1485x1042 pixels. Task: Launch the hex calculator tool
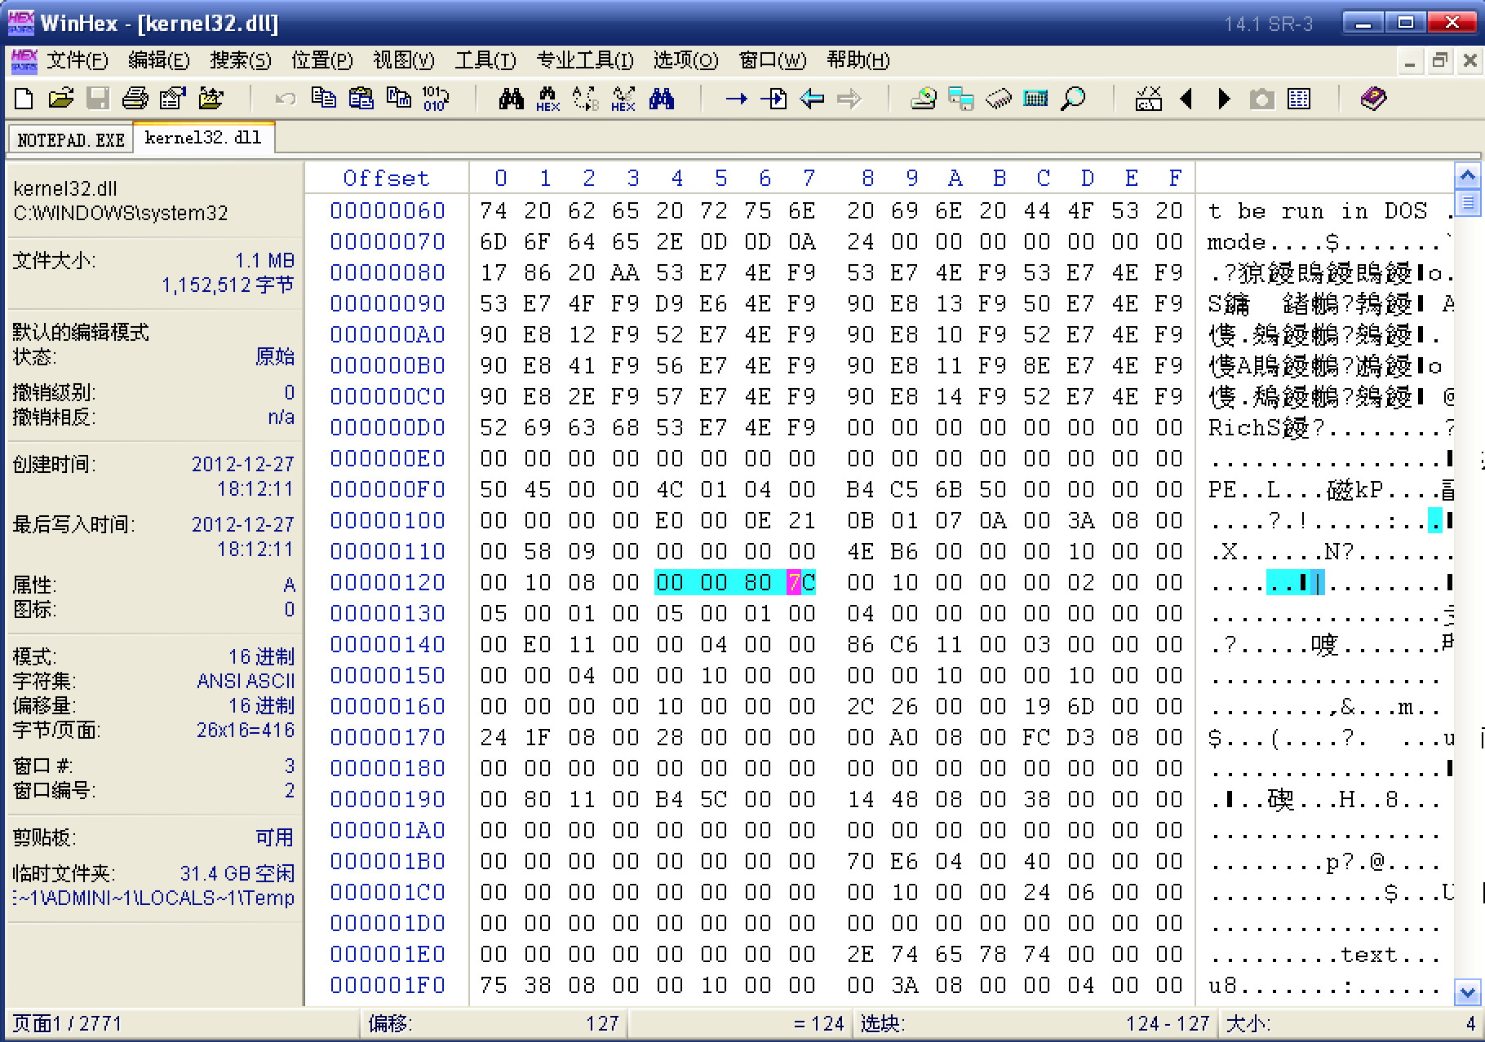pos(1035,98)
